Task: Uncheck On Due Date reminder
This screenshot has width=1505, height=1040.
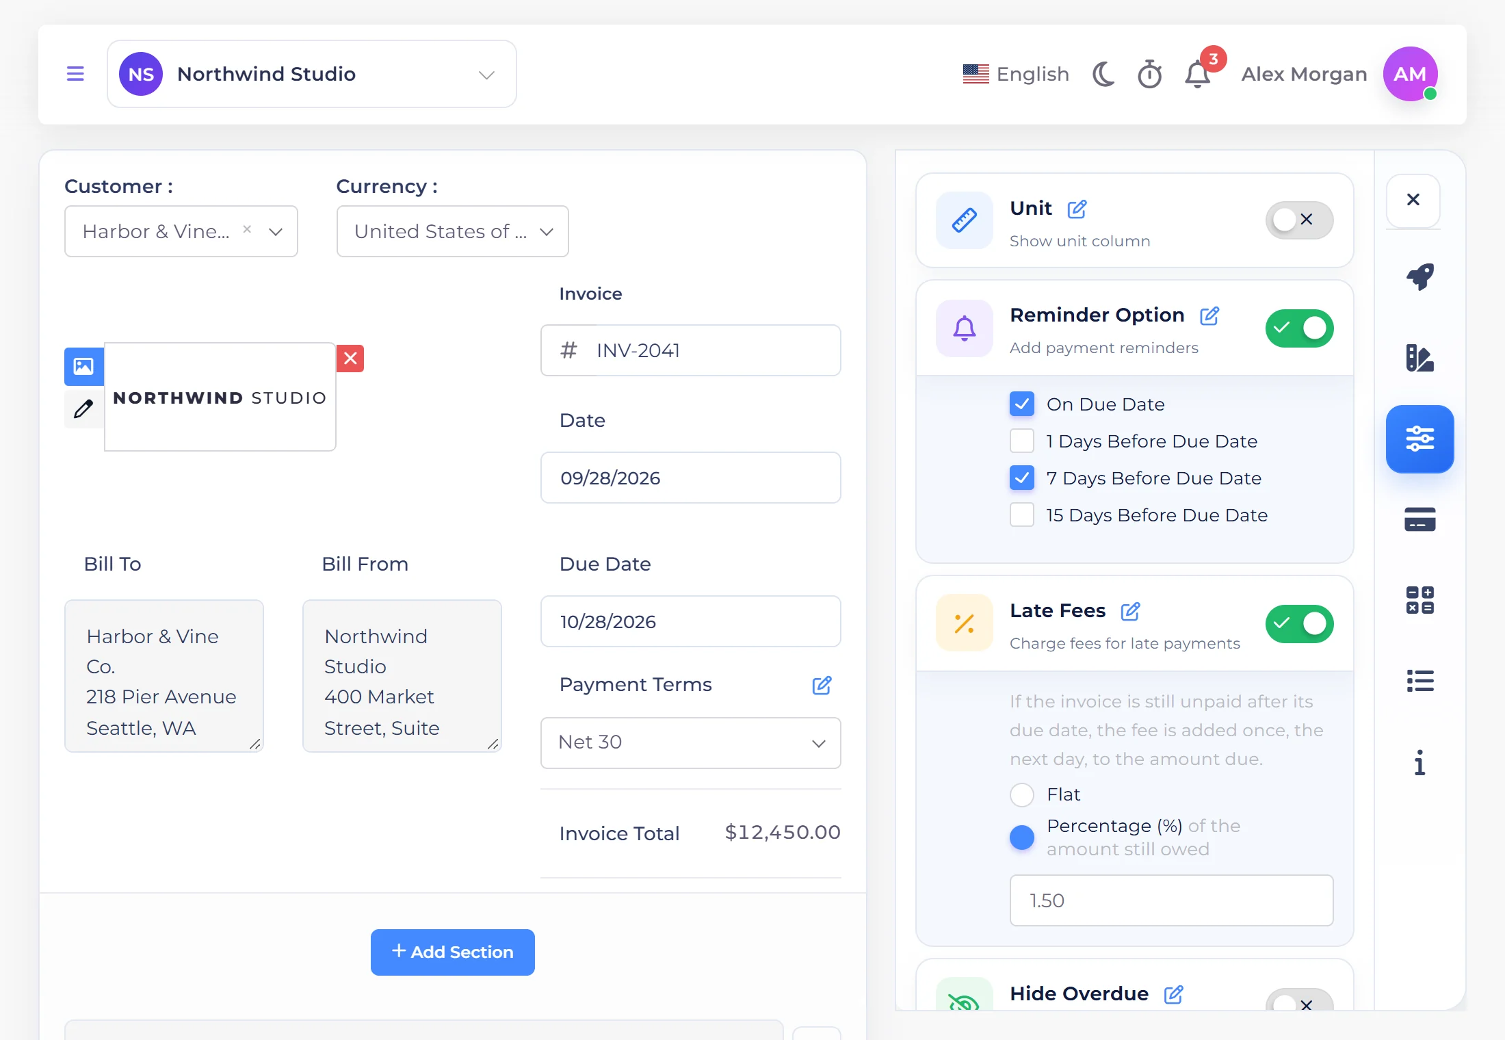Action: pyautogui.click(x=1022, y=404)
